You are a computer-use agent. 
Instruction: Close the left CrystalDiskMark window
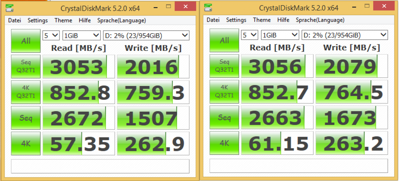pyautogui.click(x=185, y=7)
